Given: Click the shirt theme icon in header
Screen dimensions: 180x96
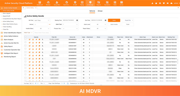Looking at the screenshot, I should [164, 3].
